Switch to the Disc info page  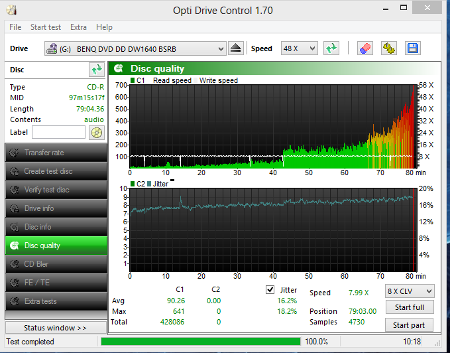pyautogui.click(x=56, y=227)
